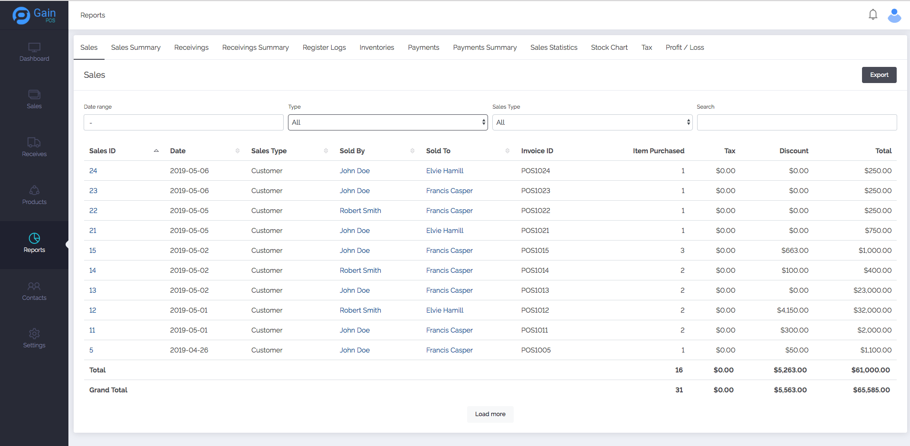
Task: Click the Gain POS logo
Action: pos(34,15)
